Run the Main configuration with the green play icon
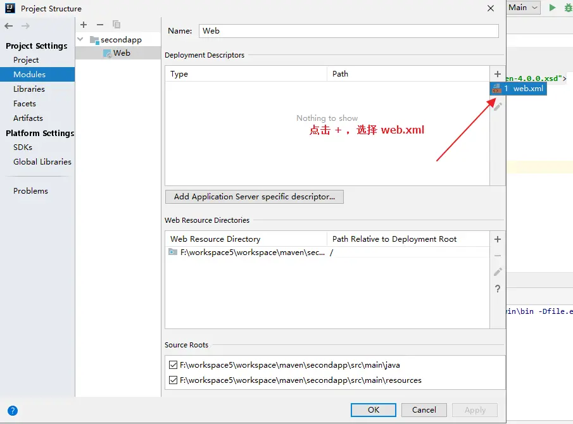 pyautogui.click(x=552, y=8)
